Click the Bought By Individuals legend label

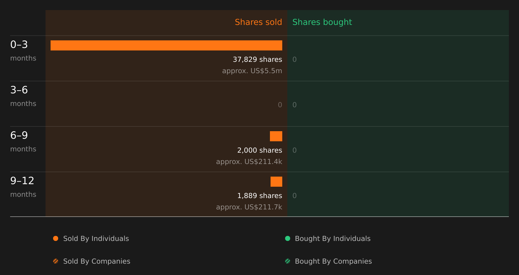pos(333,239)
